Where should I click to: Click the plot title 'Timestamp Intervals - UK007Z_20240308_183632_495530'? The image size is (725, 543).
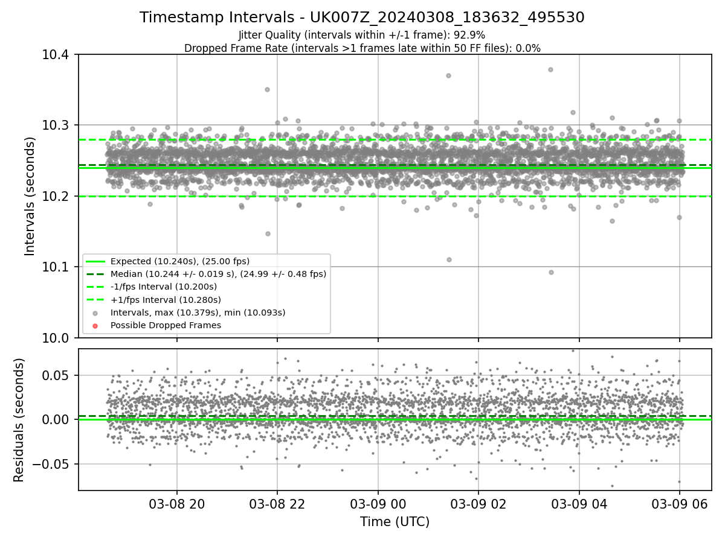tap(362, 17)
